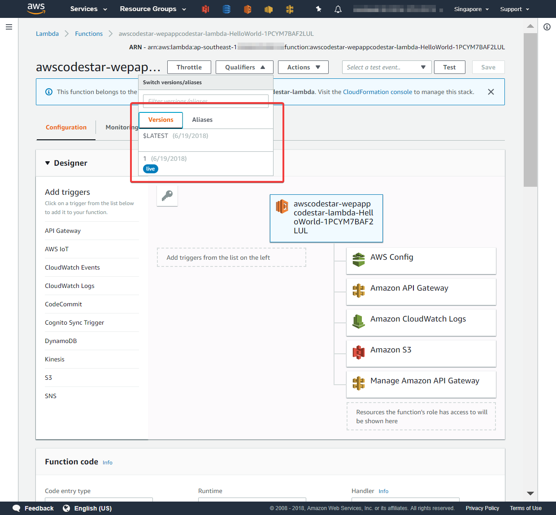The width and height of the screenshot is (556, 515).
Task: Click the Info link next to Function code
Action: (x=108, y=463)
